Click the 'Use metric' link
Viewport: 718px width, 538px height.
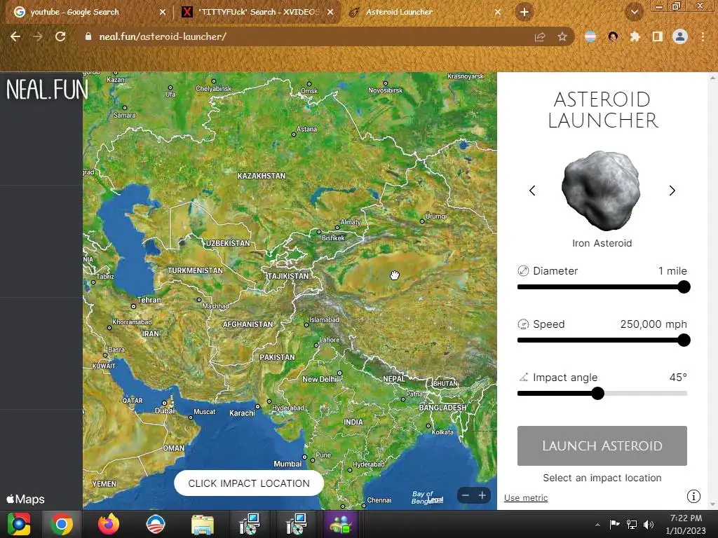pyautogui.click(x=526, y=498)
